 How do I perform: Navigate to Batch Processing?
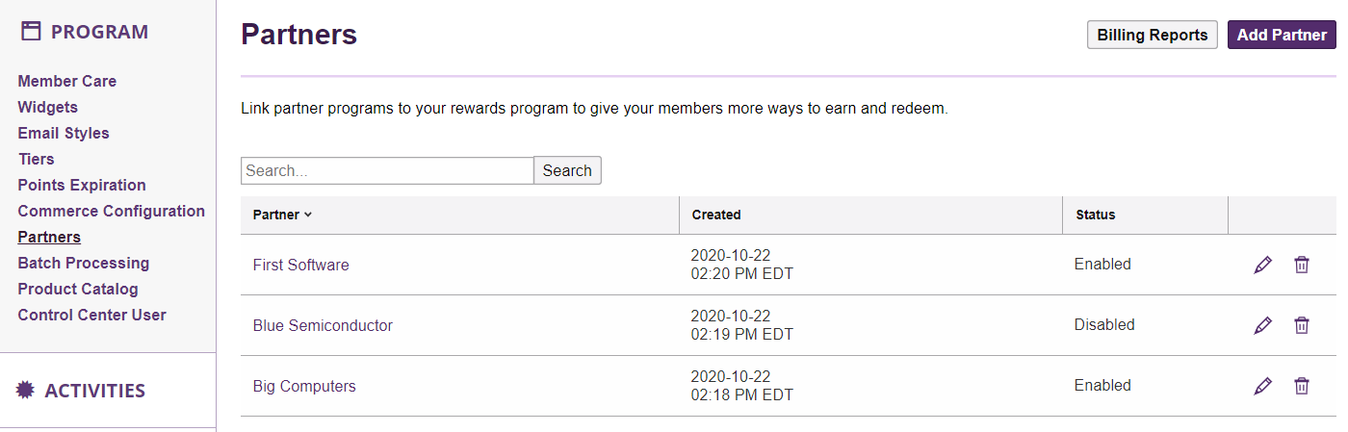[x=83, y=263]
